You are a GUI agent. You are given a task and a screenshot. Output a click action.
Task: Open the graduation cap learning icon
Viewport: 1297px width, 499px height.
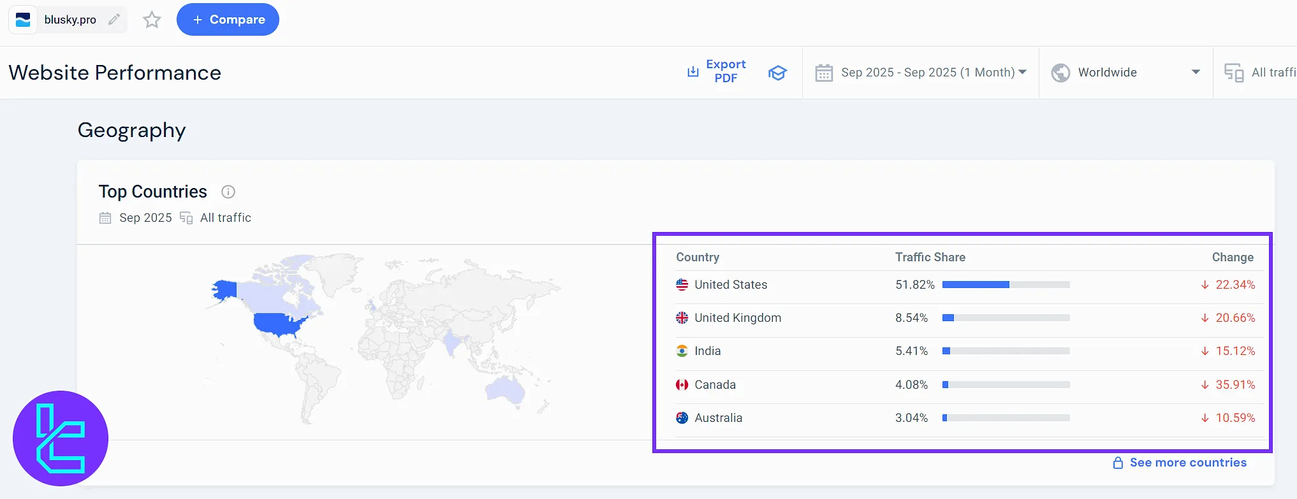pos(777,73)
